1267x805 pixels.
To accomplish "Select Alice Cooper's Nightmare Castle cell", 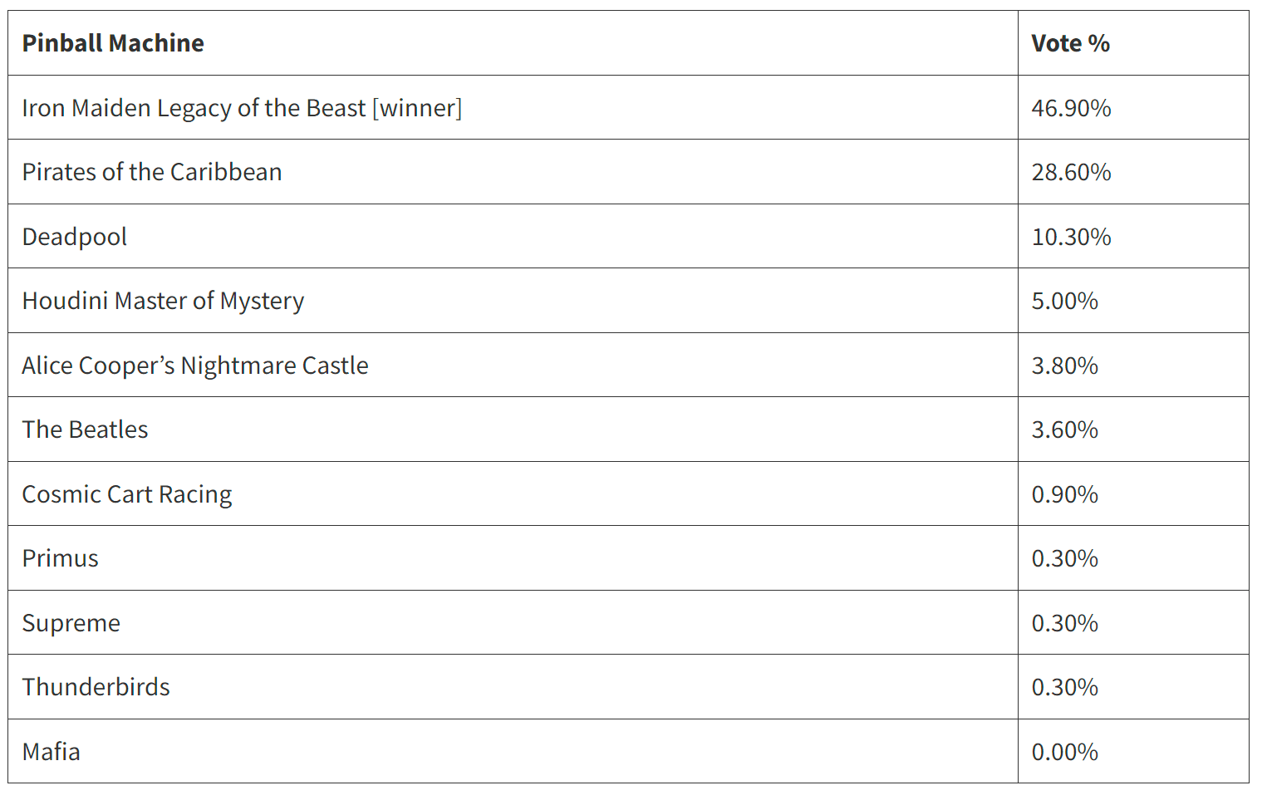I will 195,366.
